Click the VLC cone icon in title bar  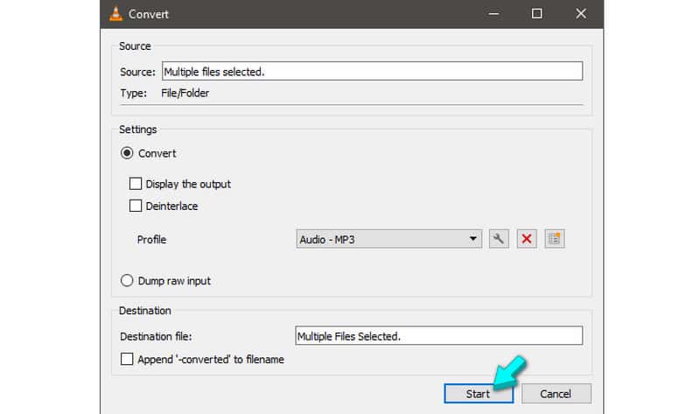116,14
